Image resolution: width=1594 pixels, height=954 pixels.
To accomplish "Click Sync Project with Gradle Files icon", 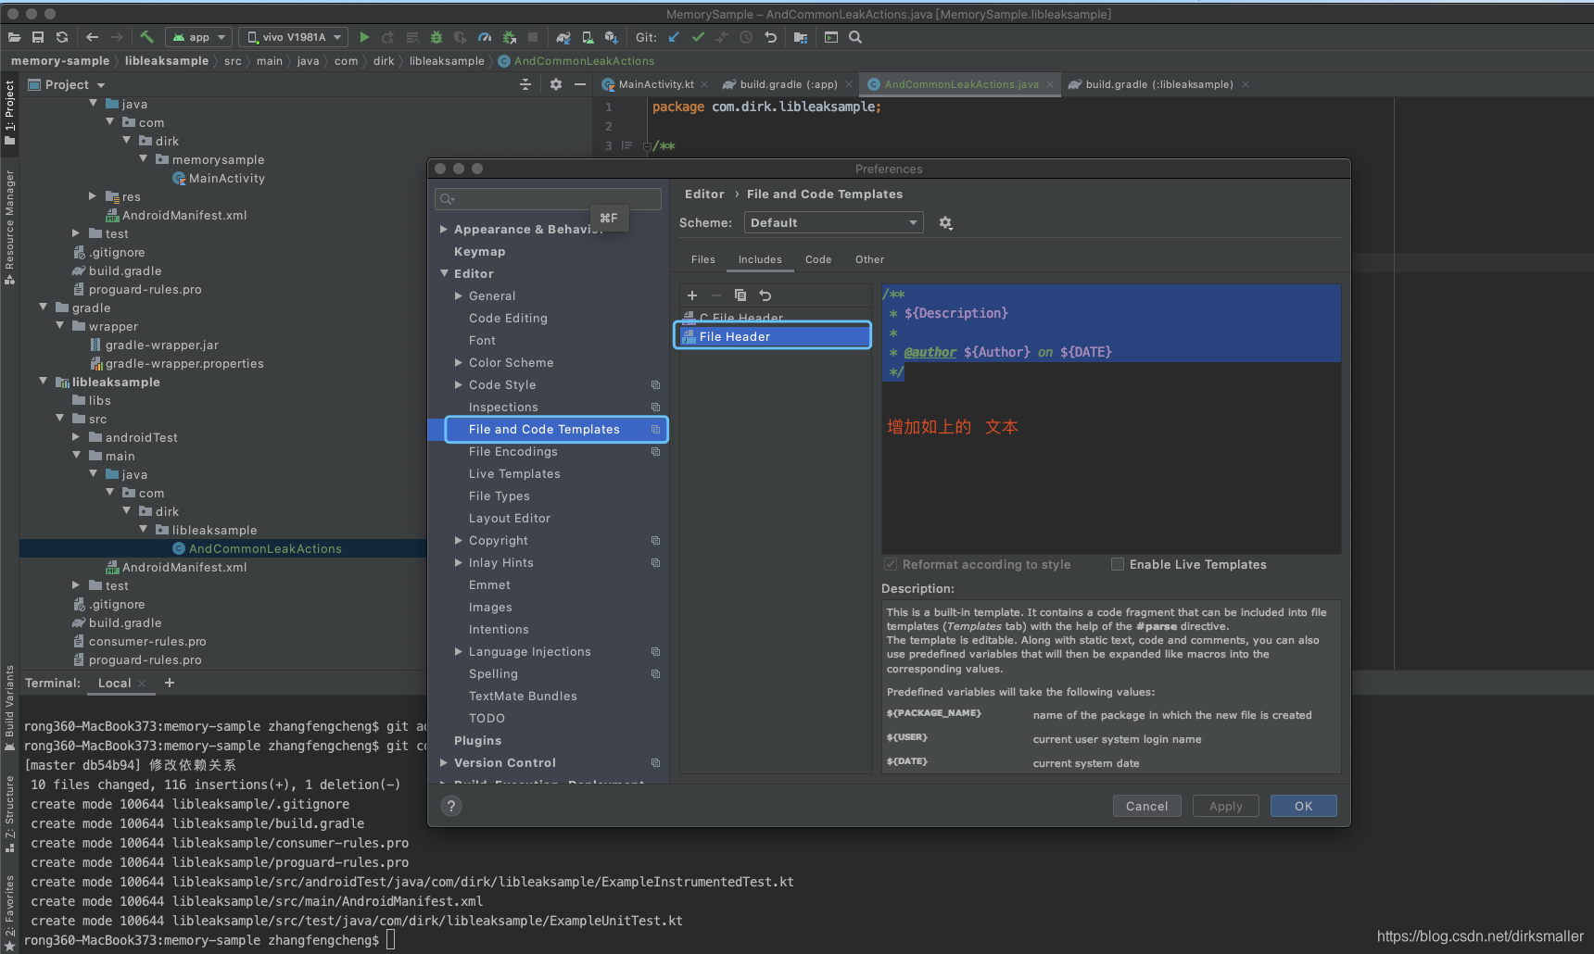I will point(563,37).
